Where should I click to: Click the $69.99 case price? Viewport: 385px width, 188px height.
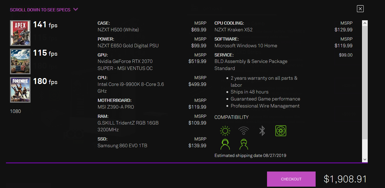pyautogui.click(x=199, y=30)
